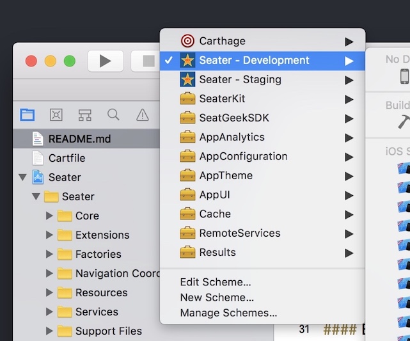Choose the AppConfiguration scheme entry
This screenshot has height=341, width=410.
tap(262, 156)
